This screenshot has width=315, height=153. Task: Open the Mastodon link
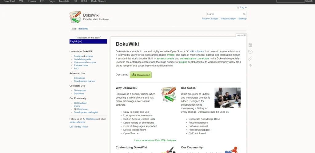tap(91, 119)
